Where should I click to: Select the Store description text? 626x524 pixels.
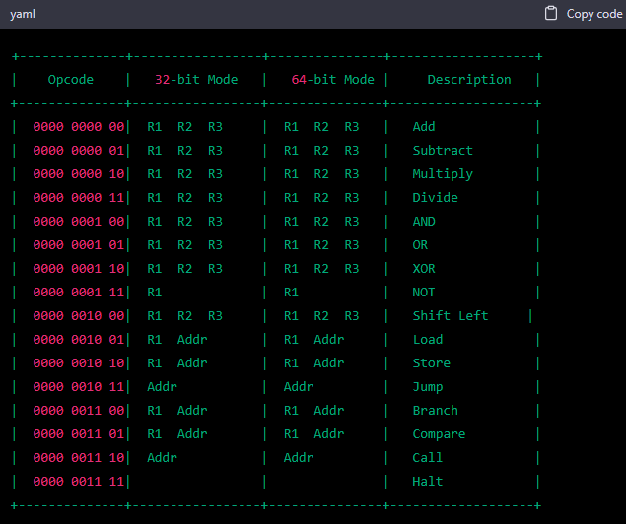[x=431, y=363]
